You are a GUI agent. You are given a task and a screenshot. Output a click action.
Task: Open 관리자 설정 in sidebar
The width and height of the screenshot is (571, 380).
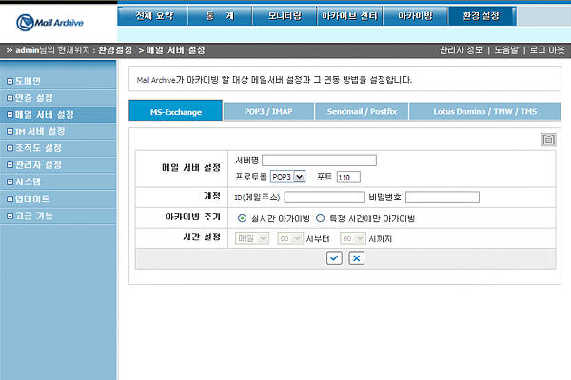pos(38,165)
